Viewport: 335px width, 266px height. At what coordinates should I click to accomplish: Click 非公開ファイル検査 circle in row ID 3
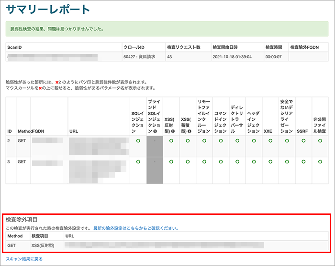pos(320,162)
